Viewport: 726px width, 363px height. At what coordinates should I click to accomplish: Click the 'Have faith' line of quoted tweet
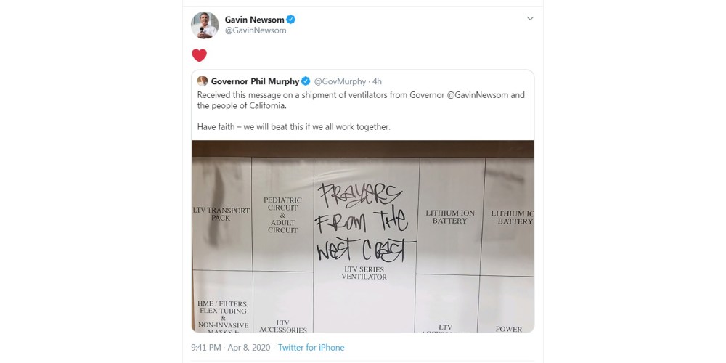click(293, 127)
